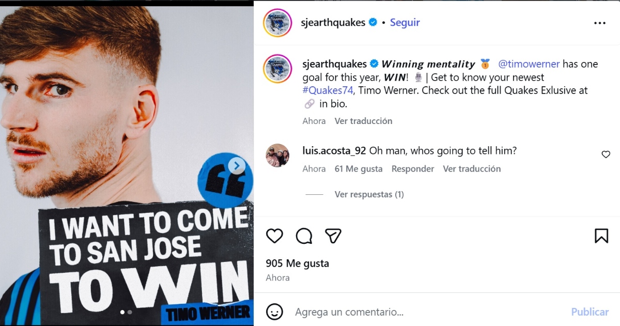This screenshot has width=620, height=326.
Task: Show caption translation via Ver traducción
Action: point(363,121)
